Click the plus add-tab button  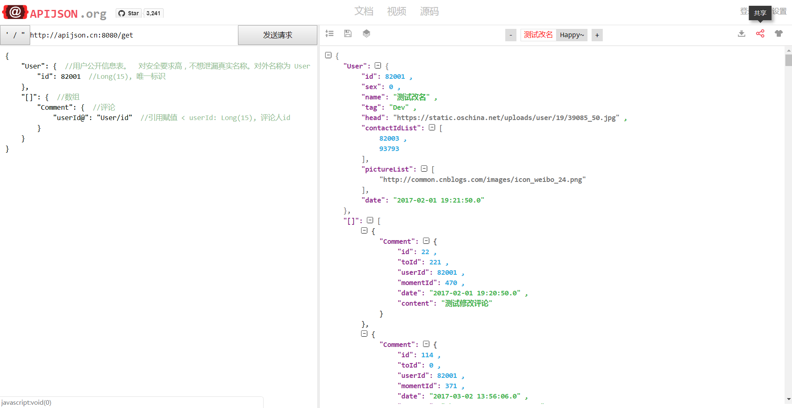pyautogui.click(x=597, y=35)
